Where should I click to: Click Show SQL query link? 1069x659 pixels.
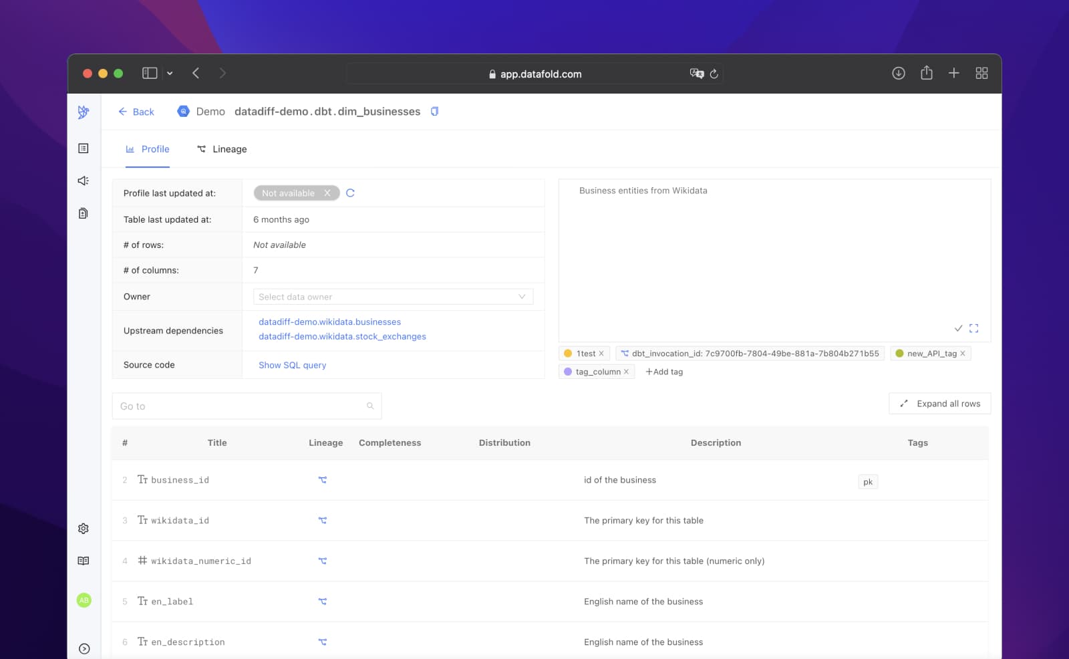[x=293, y=365]
